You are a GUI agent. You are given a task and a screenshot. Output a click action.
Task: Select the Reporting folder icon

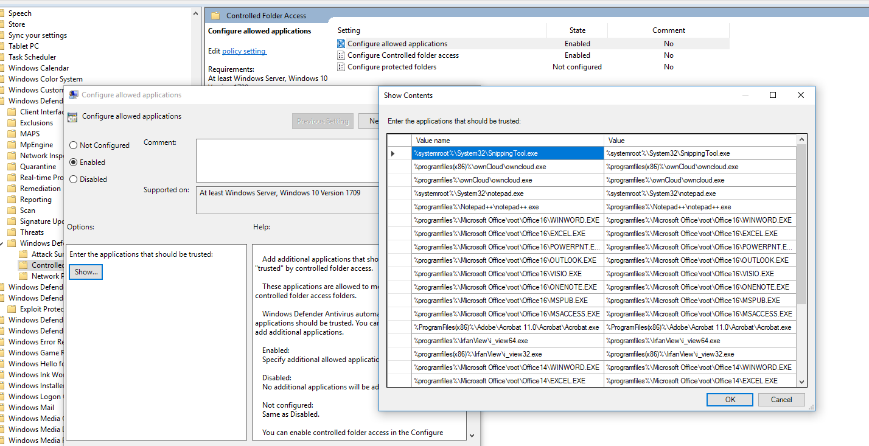[12, 200]
